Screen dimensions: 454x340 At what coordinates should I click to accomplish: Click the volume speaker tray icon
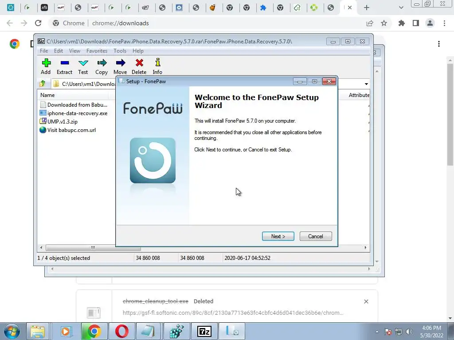click(x=409, y=332)
